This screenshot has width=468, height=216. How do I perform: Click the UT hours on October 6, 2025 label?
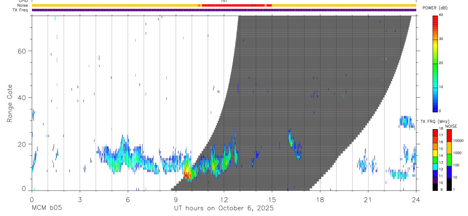224,208
